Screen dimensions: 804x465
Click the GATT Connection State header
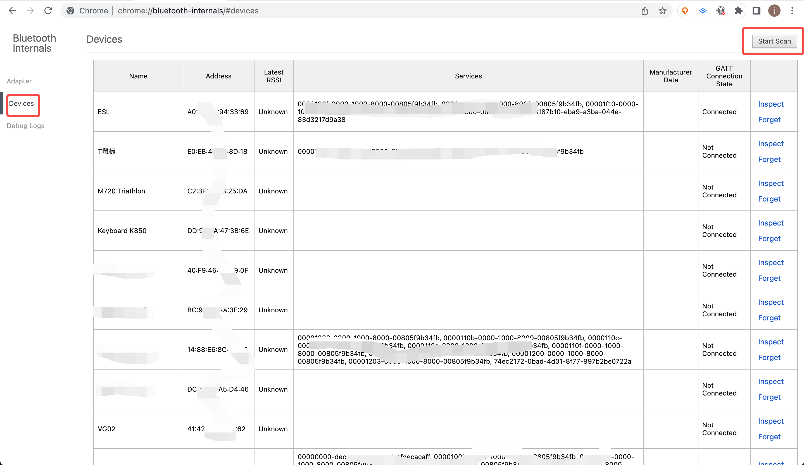(x=724, y=76)
